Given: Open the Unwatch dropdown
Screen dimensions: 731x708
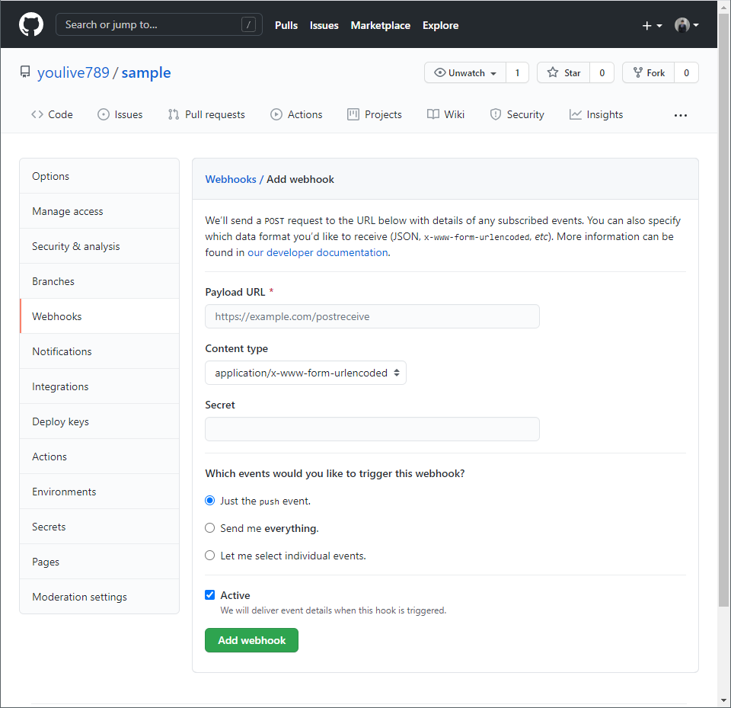Looking at the screenshot, I should [x=465, y=73].
